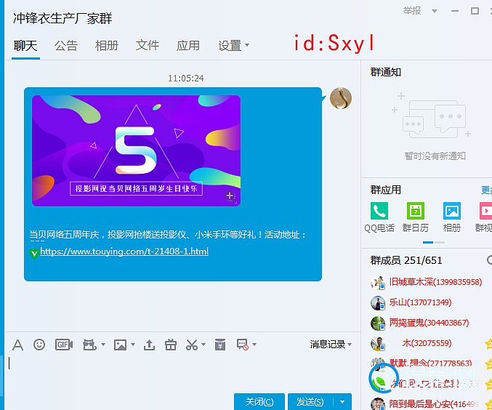Open the 群日历 calendar app
This screenshot has width=492, height=410.
[416, 212]
